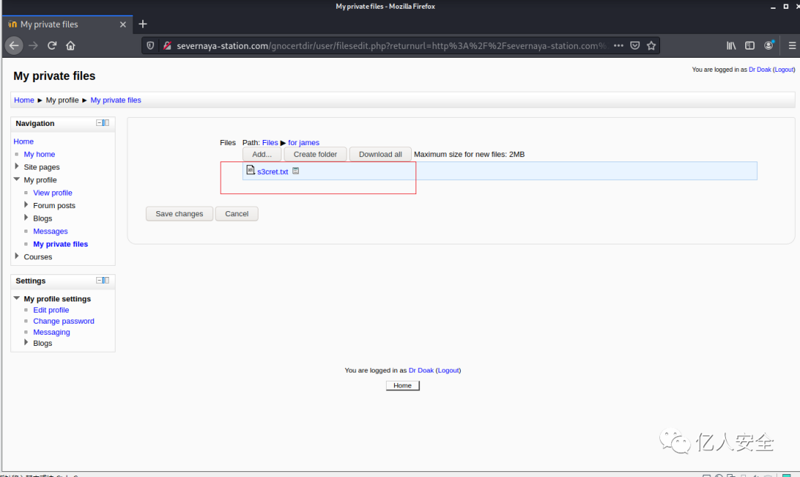Click the Home button at page bottom
The width and height of the screenshot is (800, 477).
402,386
